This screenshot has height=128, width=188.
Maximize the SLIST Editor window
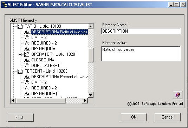pos(177,5)
